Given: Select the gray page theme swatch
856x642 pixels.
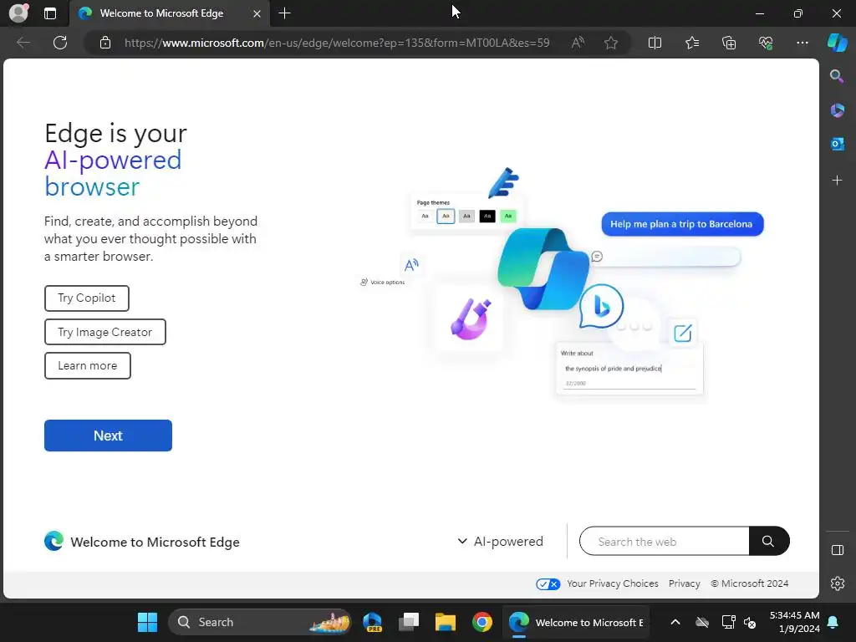Looking at the screenshot, I should (x=466, y=217).
